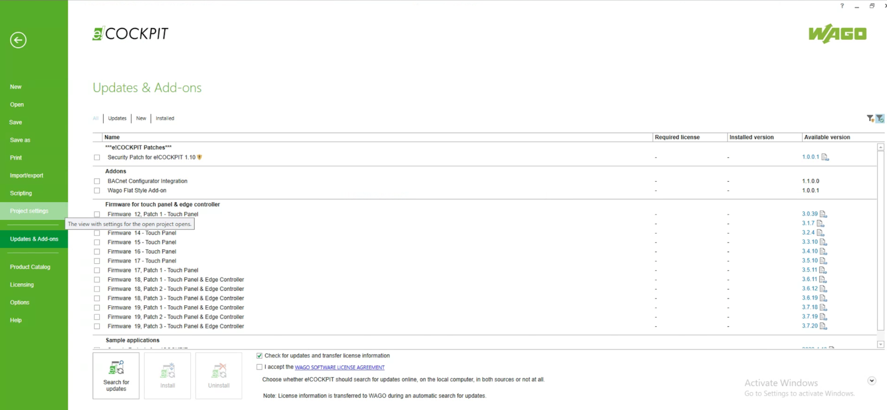Select Updates & Add-ons in the sidebar
Viewport: 887px width, 410px height.
[34, 239]
